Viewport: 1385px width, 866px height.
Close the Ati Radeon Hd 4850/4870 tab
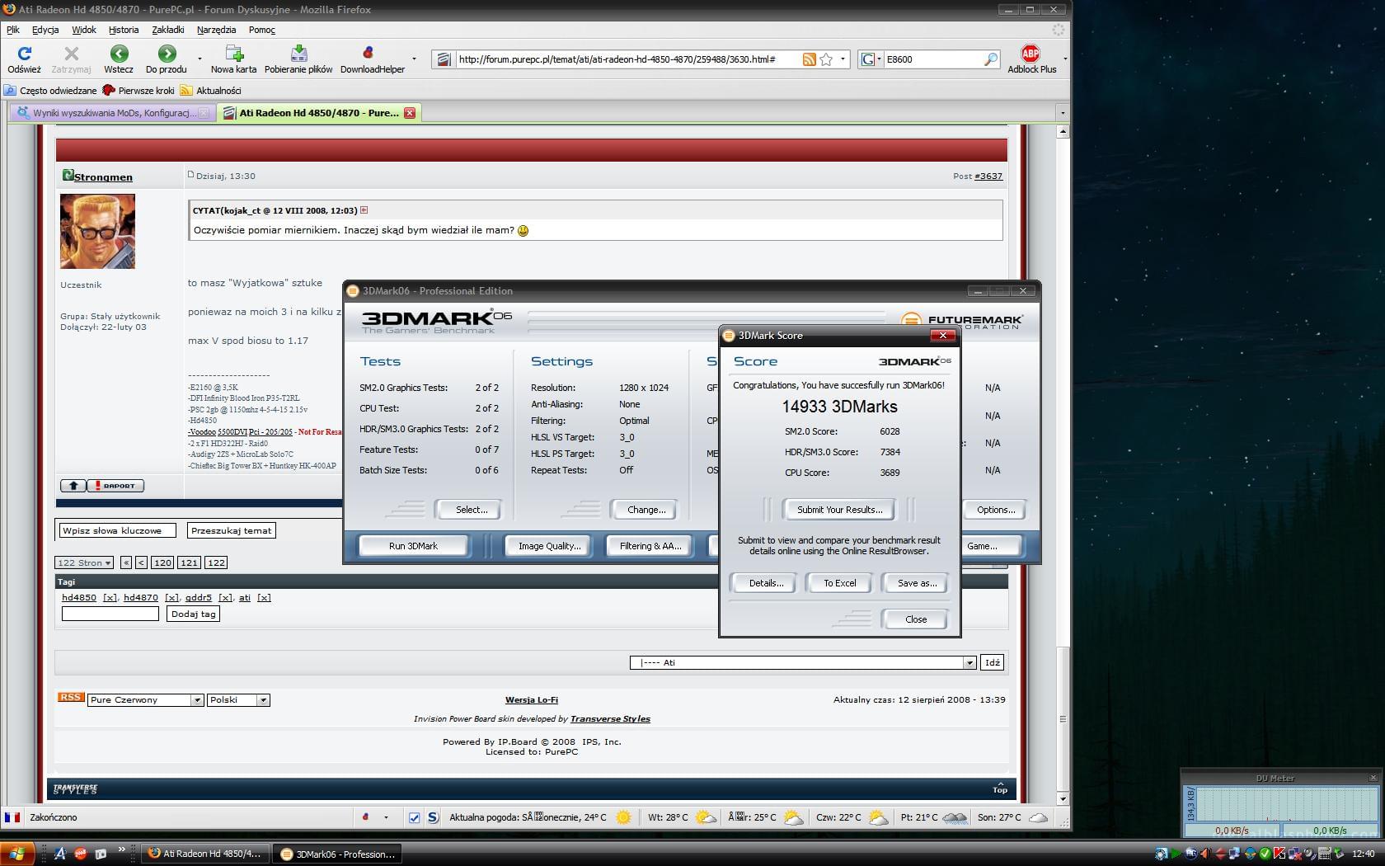(x=409, y=113)
